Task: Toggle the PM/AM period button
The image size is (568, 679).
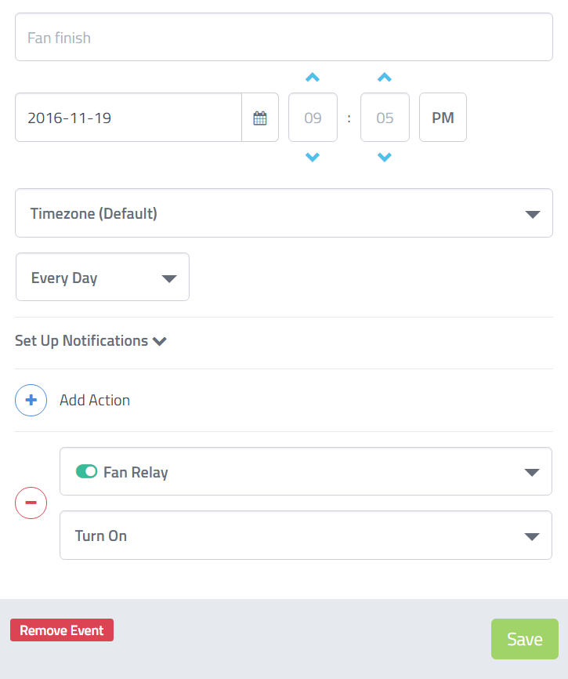Action: [443, 118]
